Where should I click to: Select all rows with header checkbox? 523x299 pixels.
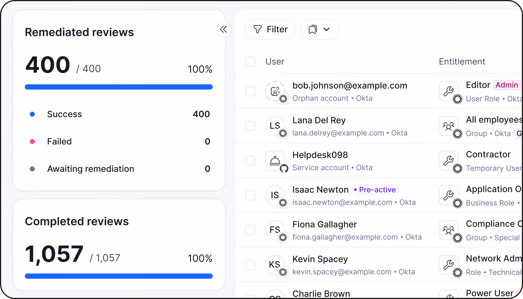coord(250,62)
